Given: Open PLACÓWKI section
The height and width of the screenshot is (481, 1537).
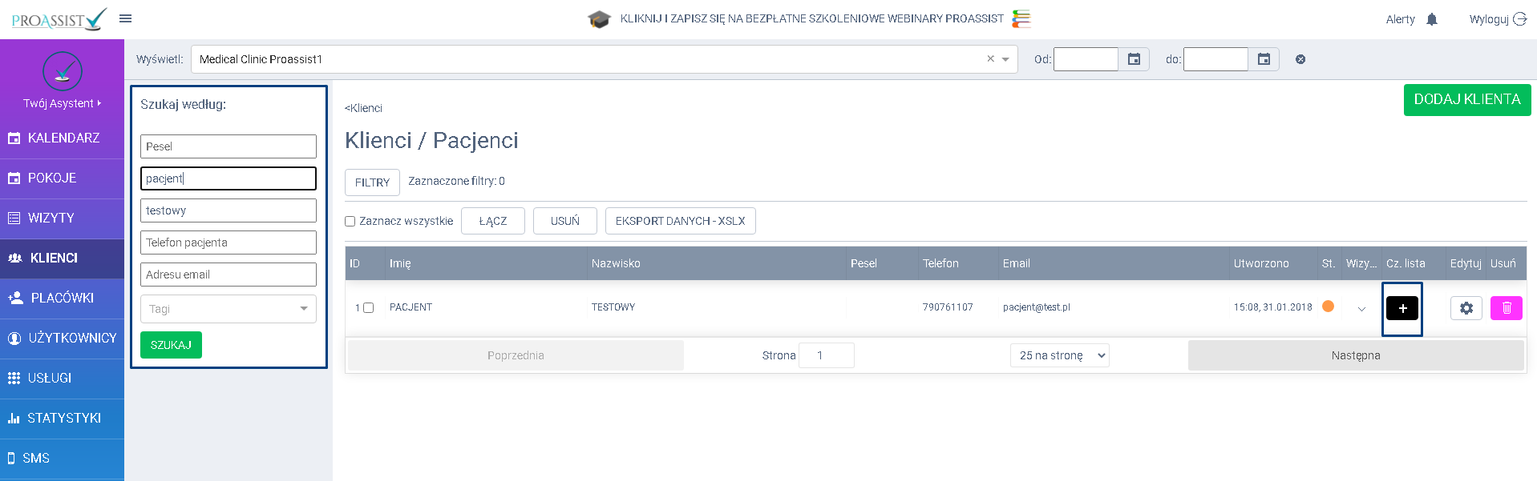Looking at the screenshot, I should tap(63, 299).
